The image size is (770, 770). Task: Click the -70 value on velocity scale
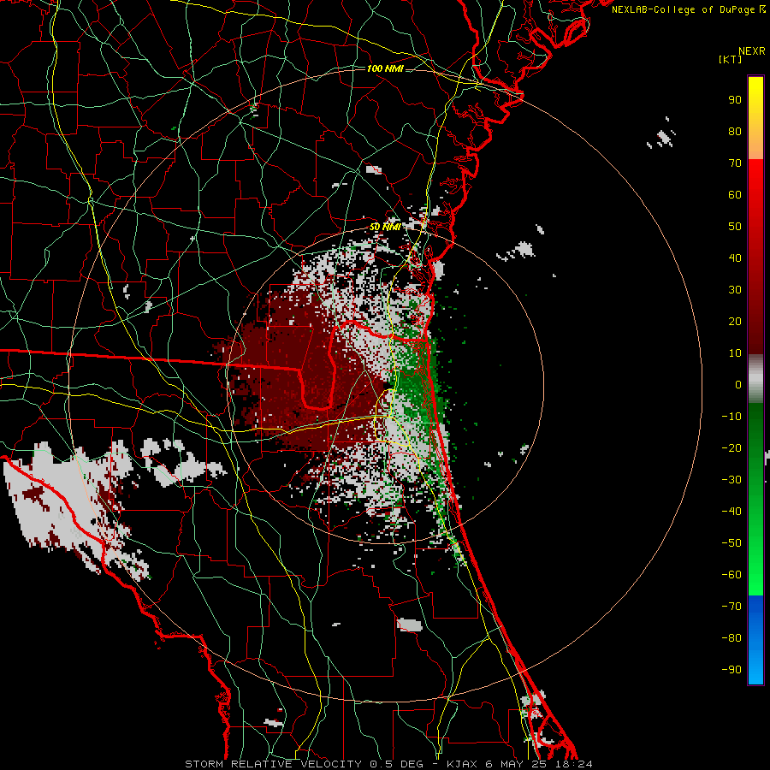pyautogui.click(x=731, y=607)
